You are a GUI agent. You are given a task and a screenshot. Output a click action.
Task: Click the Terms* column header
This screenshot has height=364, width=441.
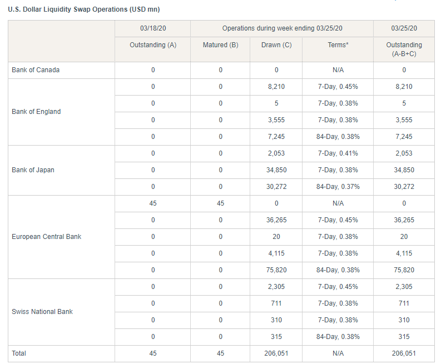pos(338,45)
